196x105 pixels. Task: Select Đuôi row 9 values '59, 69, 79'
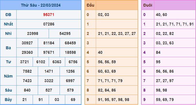point(165,100)
